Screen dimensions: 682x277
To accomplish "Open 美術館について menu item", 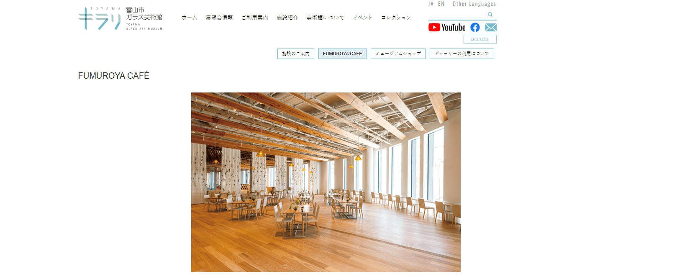I will pyautogui.click(x=326, y=18).
